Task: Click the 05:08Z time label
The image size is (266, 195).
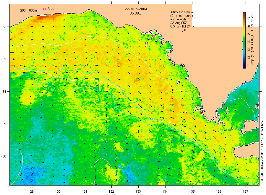Action: (136, 13)
